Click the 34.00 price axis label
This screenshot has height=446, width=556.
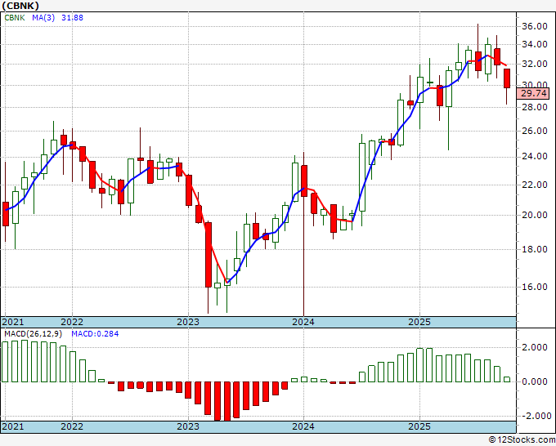click(535, 44)
